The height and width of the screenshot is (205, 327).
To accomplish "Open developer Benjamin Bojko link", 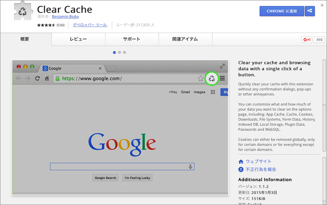I will tap(65, 17).
